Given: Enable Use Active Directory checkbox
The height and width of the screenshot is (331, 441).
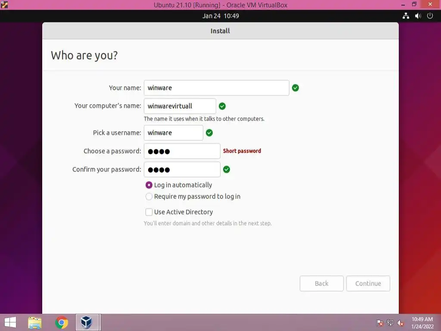Looking at the screenshot, I should [x=149, y=212].
